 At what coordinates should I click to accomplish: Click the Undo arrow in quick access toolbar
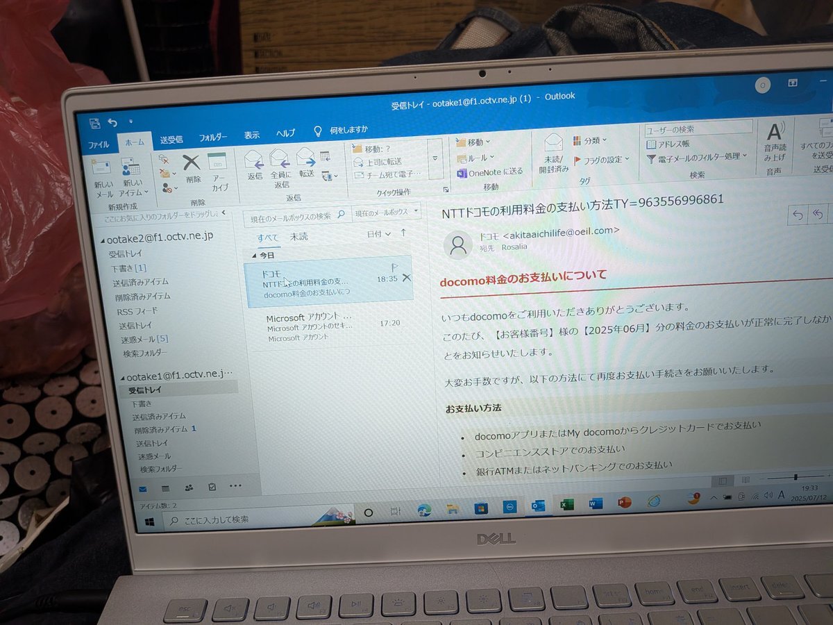pos(112,123)
